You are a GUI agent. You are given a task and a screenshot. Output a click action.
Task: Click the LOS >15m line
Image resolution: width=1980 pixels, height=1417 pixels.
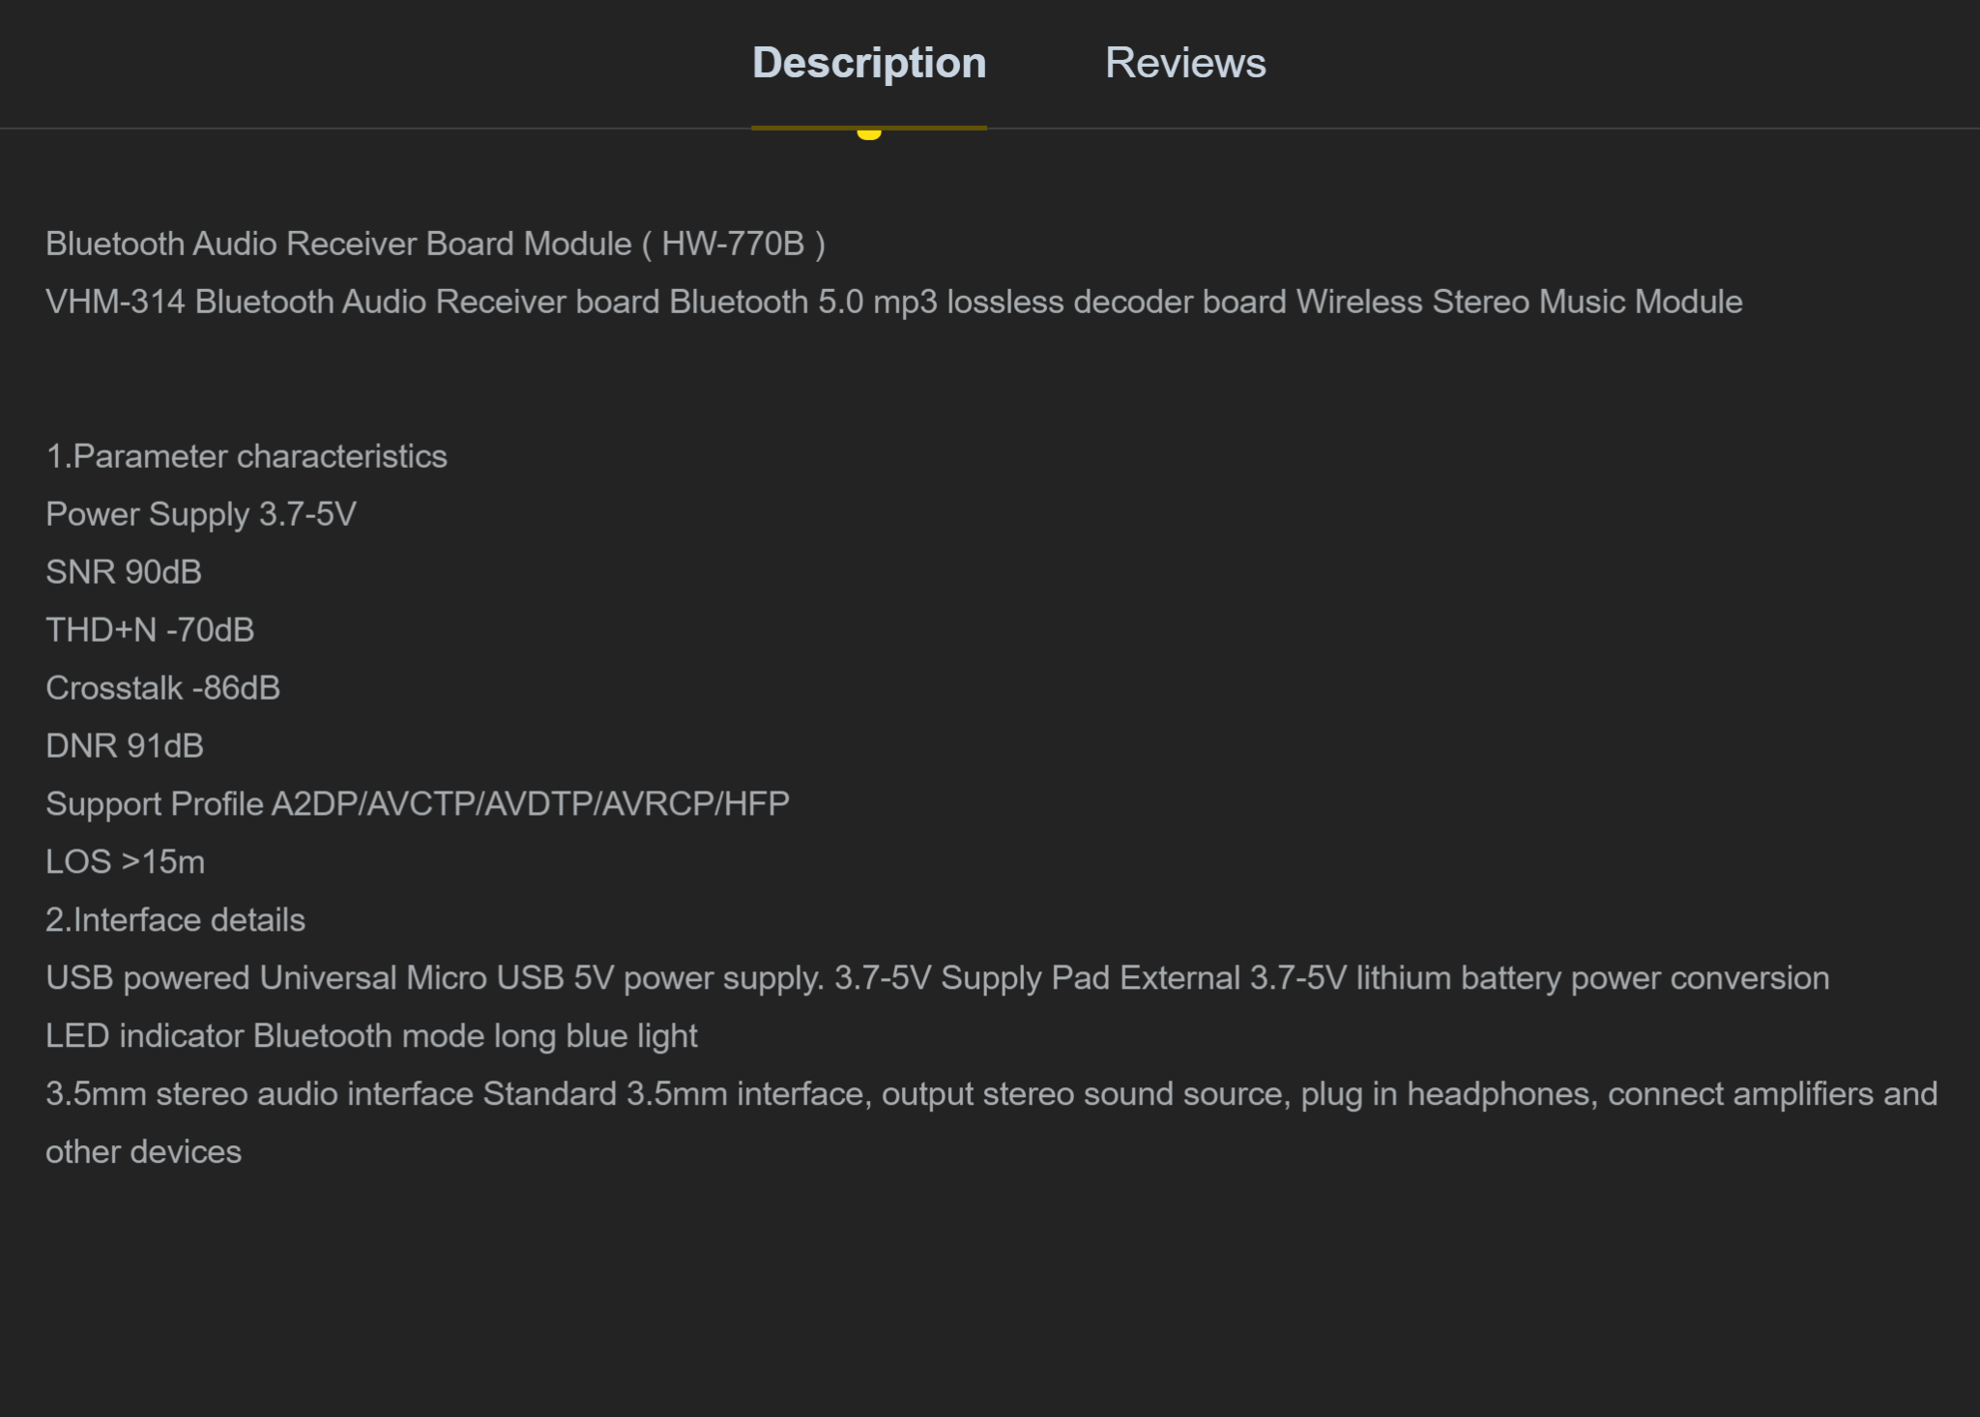click(x=126, y=862)
